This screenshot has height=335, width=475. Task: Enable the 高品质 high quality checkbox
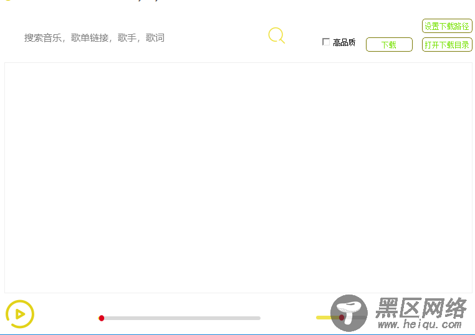coord(326,42)
